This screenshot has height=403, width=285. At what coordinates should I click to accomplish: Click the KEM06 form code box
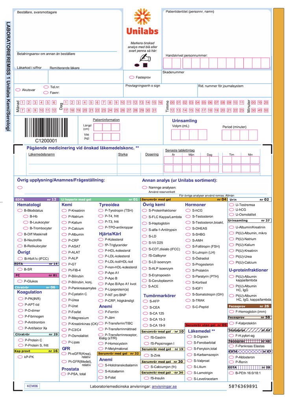point(32,386)
